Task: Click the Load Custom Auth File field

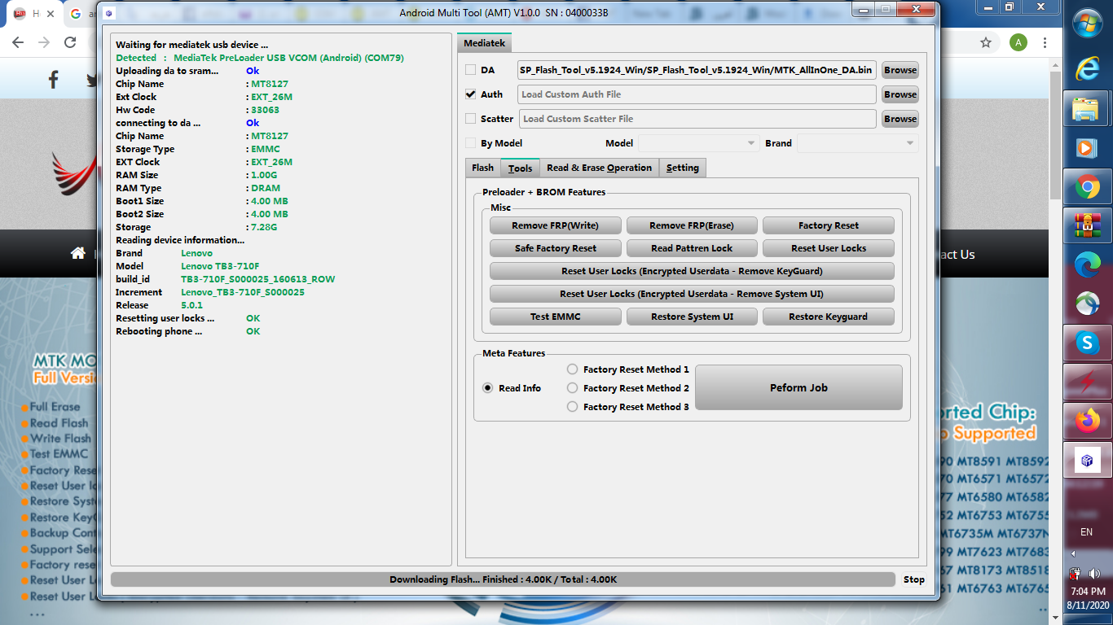Action: point(697,94)
